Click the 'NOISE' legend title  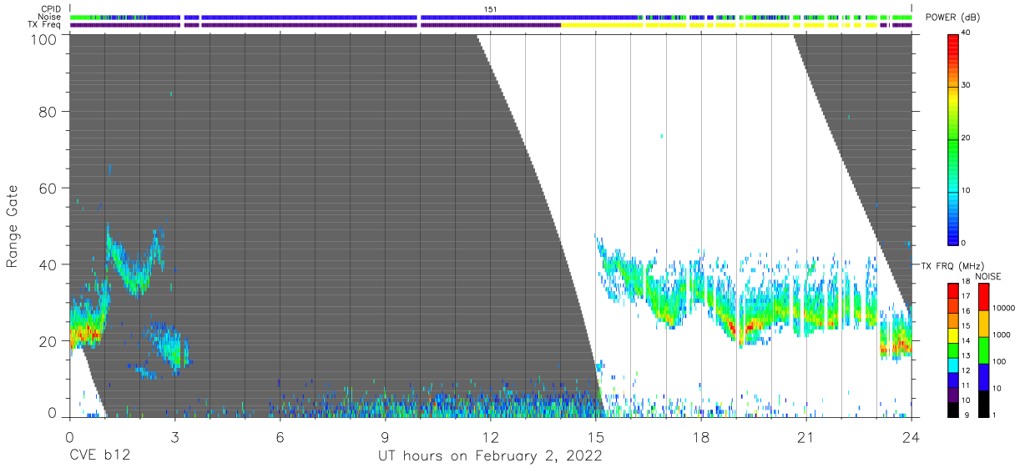[x=988, y=276]
